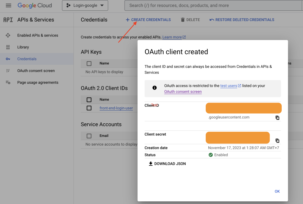The width and height of the screenshot is (303, 204).
Task: Click CREATE CREDENTIALS button
Action: [x=148, y=20]
